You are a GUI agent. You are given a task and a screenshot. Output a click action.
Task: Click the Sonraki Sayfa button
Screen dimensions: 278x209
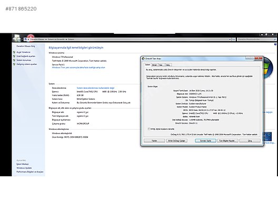205,141
